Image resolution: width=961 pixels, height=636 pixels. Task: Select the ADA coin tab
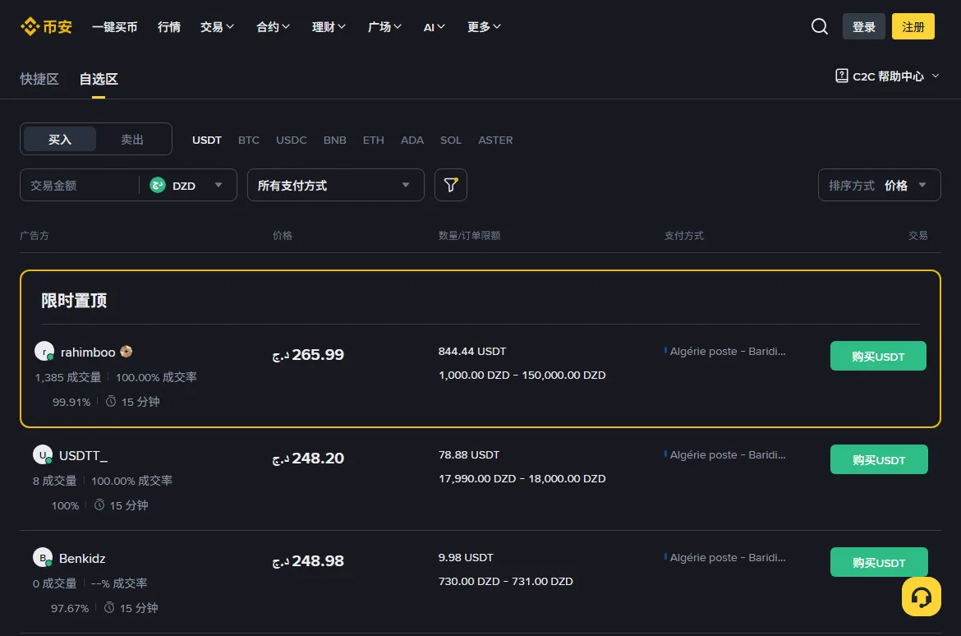click(412, 140)
